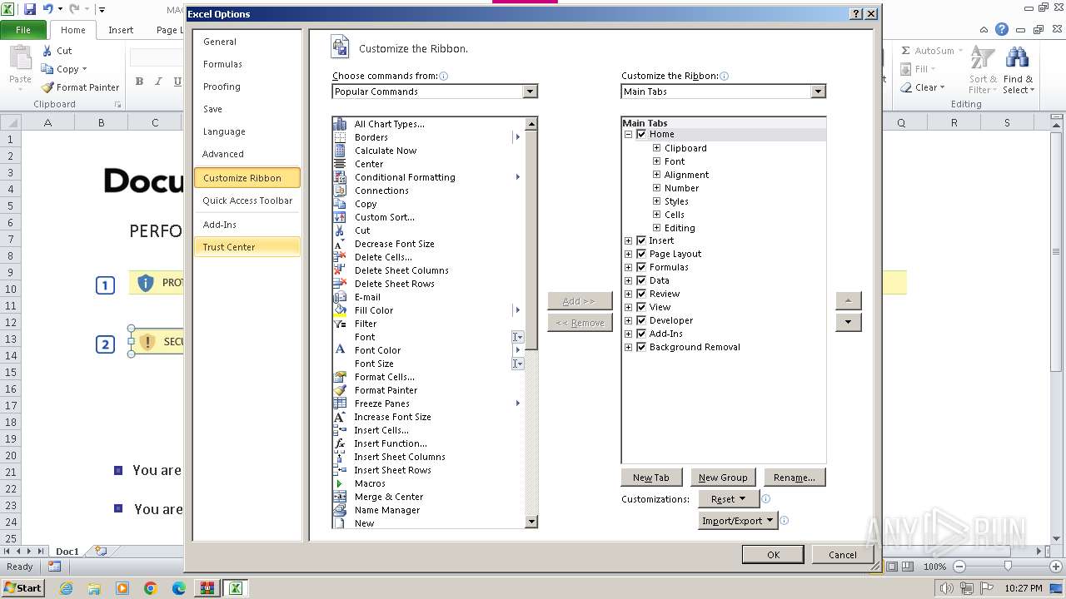Expand the Alignment group node

pyautogui.click(x=657, y=175)
